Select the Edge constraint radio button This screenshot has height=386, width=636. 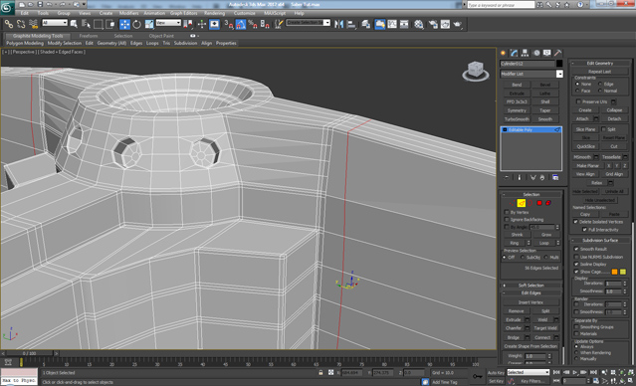pos(600,84)
